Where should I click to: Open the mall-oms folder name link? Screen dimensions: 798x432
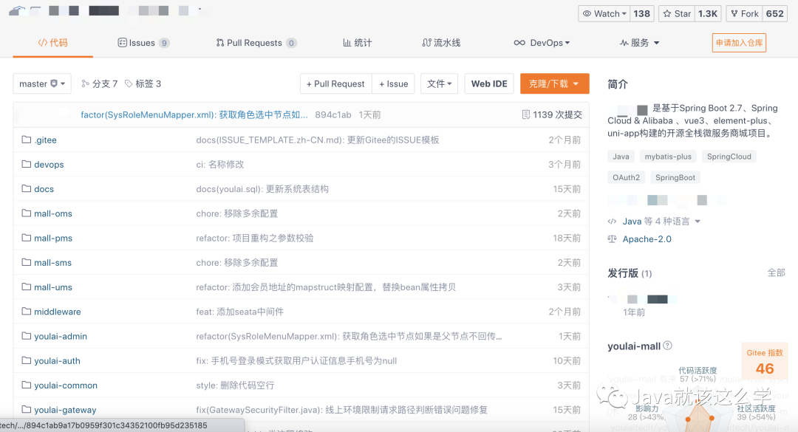click(x=53, y=213)
